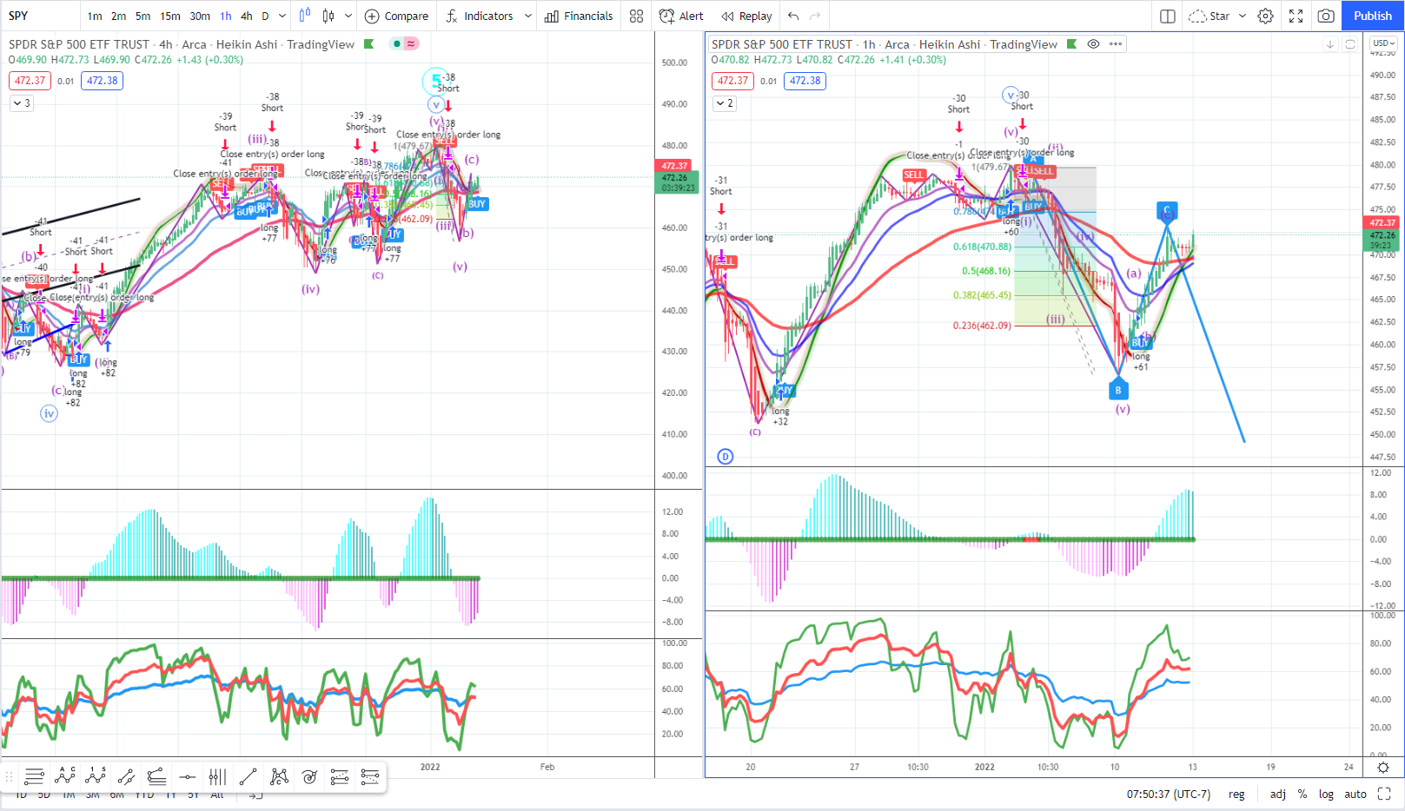The width and height of the screenshot is (1405, 811).
Task: Switch to the 5m interval
Action: click(142, 16)
